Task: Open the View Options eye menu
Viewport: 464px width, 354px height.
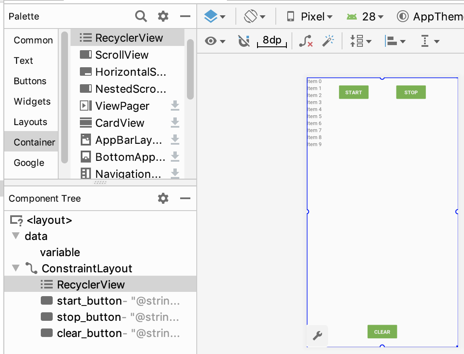Action: pyautogui.click(x=215, y=41)
